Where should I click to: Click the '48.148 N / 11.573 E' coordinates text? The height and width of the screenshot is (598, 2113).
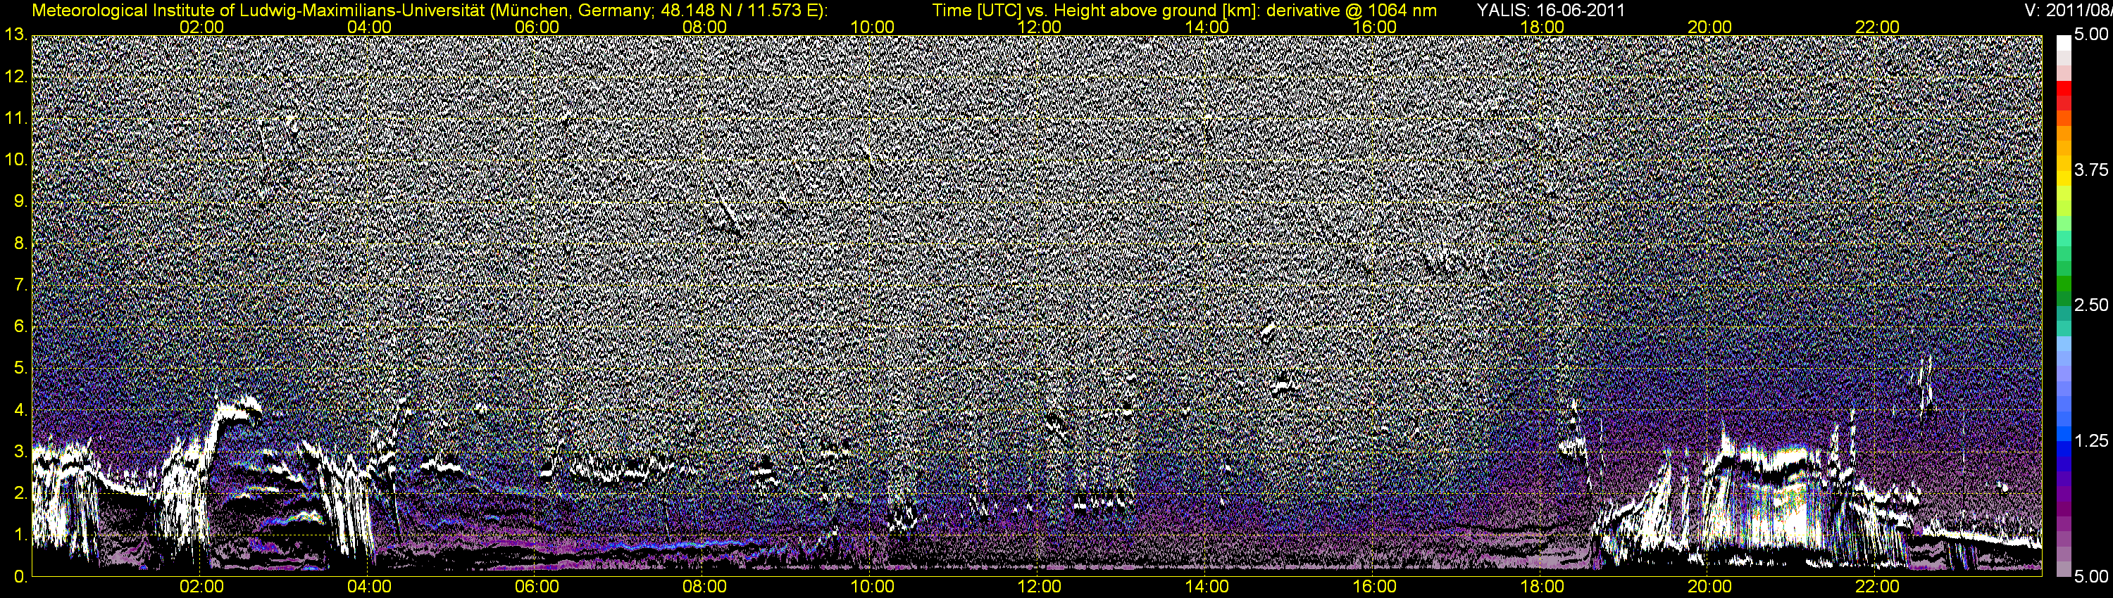(x=739, y=11)
